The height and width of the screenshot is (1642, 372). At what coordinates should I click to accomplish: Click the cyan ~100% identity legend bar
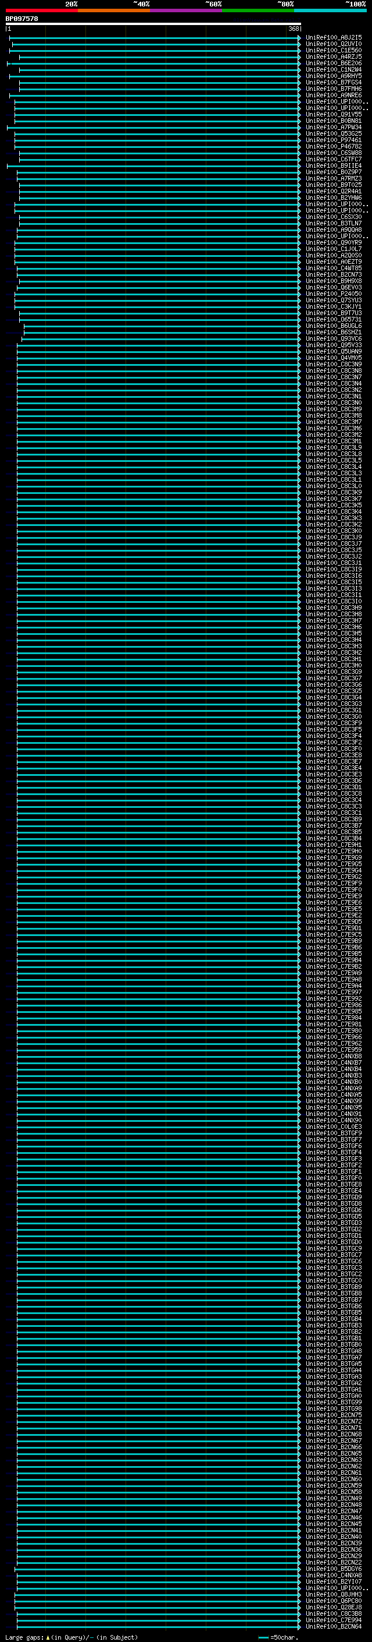(330, 10)
